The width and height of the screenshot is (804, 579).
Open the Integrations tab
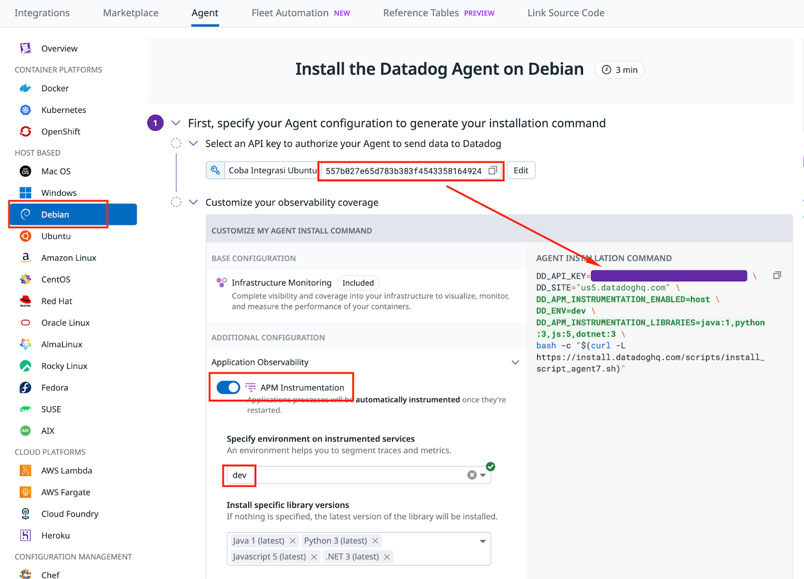[42, 13]
